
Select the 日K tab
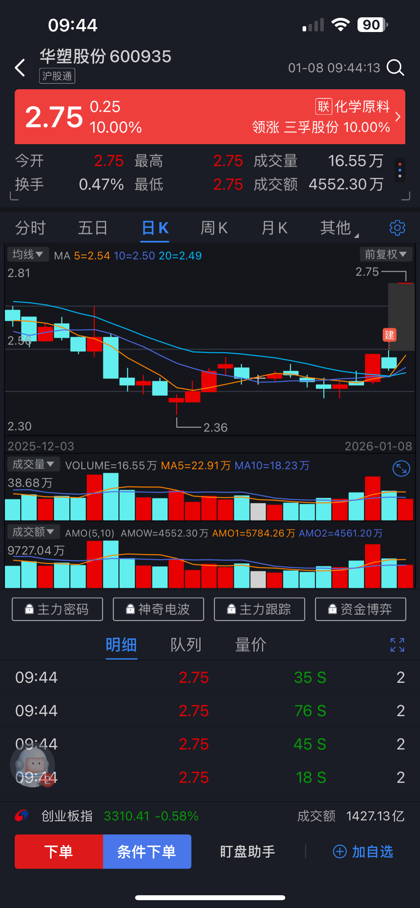tap(155, 228)
